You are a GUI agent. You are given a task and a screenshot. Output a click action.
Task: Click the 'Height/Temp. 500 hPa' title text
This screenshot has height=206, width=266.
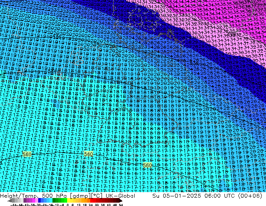tap(34, 196)
